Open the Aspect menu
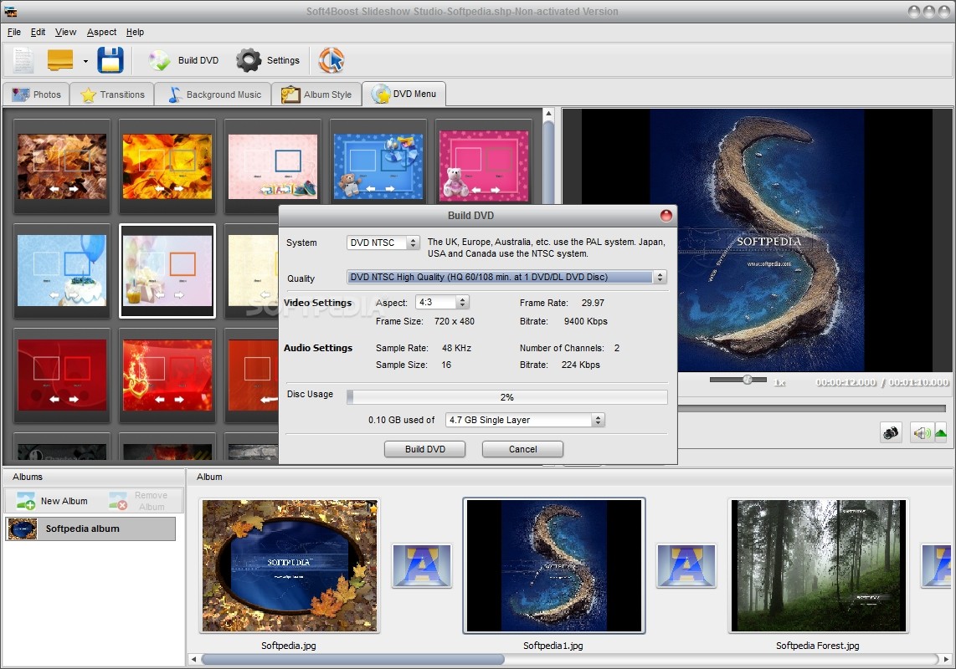Image resolution: width=956 pixels, height=669 pixels. tap(102, 33)
